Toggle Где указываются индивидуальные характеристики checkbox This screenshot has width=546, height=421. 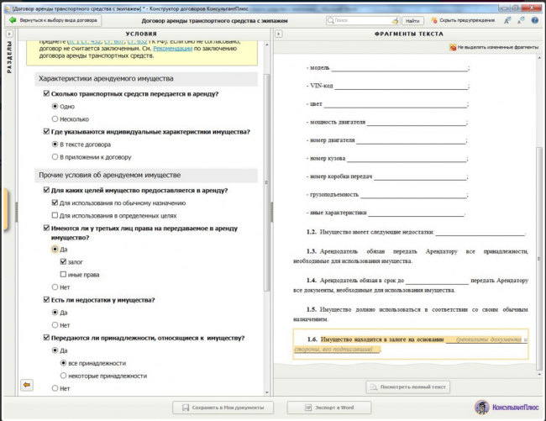46,131
